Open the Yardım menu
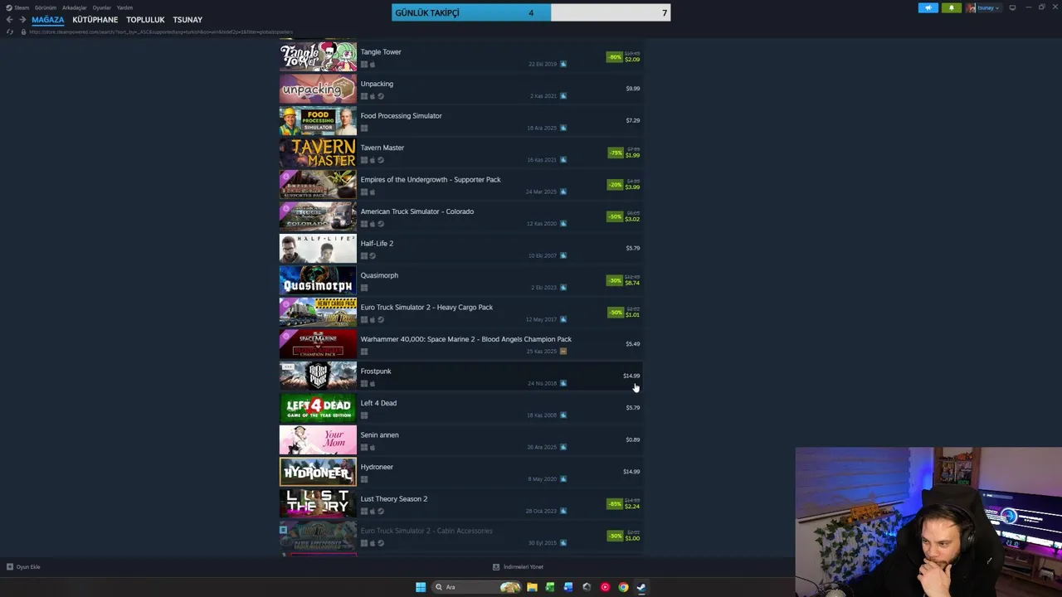Viewport: 1062px width, 597px height. pyautogui.click(x=124, y=7)
